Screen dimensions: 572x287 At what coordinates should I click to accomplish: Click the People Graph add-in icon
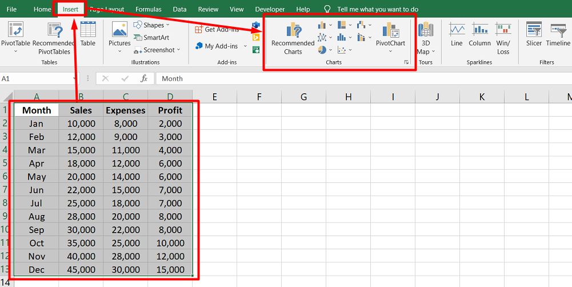(x=256, y=49)
